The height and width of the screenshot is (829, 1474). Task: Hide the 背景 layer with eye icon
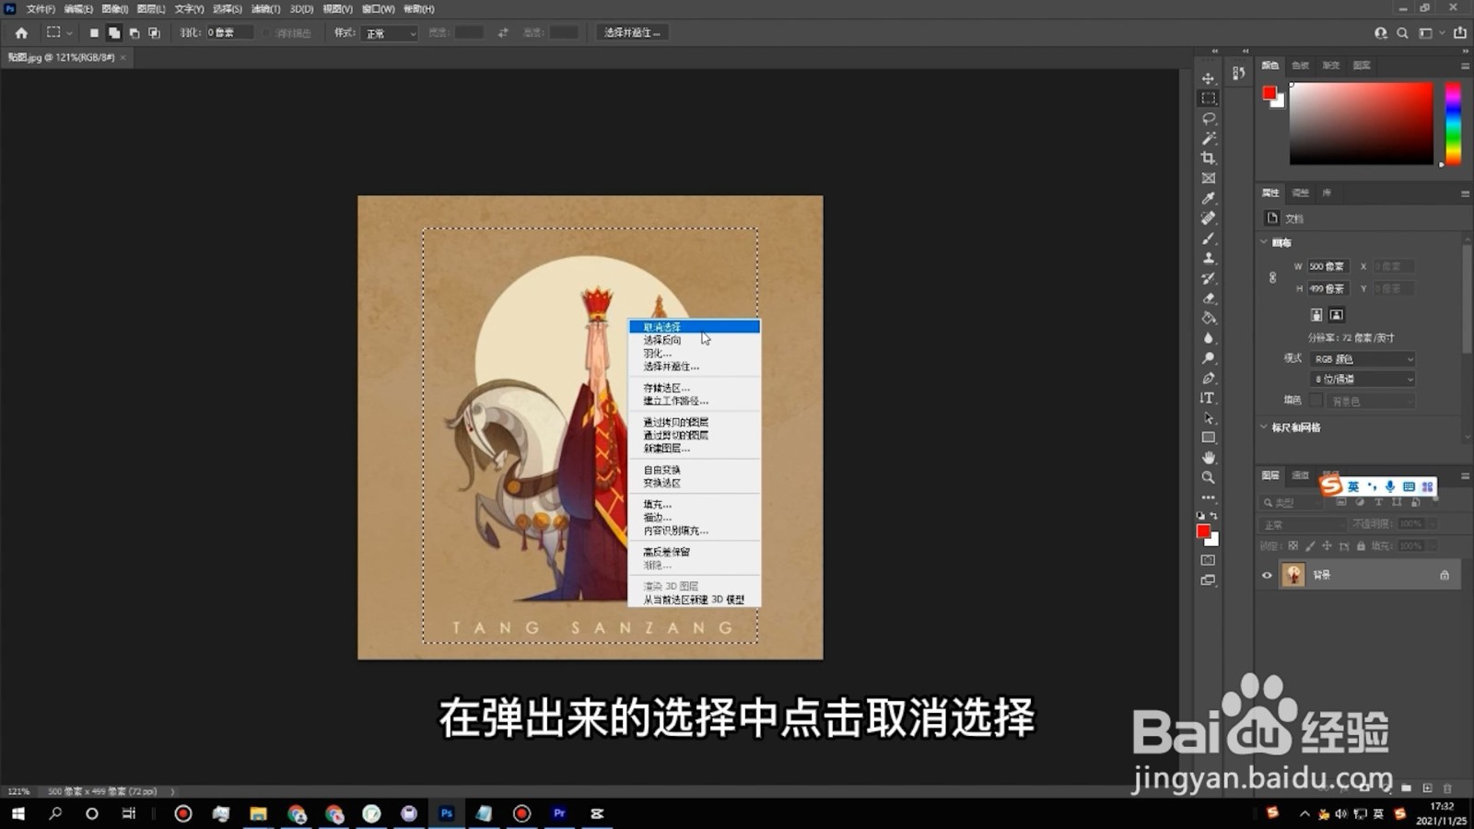coord(1267,575)
